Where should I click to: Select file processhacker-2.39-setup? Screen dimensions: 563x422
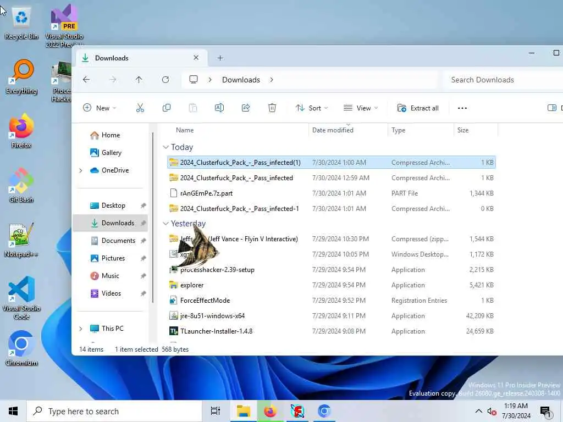tap(332, 269)
